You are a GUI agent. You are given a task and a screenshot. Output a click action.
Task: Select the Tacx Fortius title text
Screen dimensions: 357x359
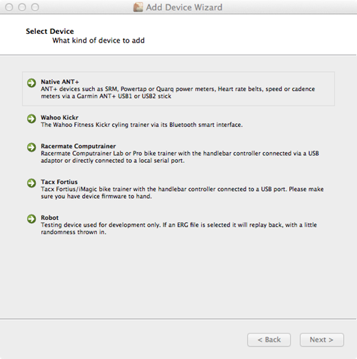click(59, 181)
